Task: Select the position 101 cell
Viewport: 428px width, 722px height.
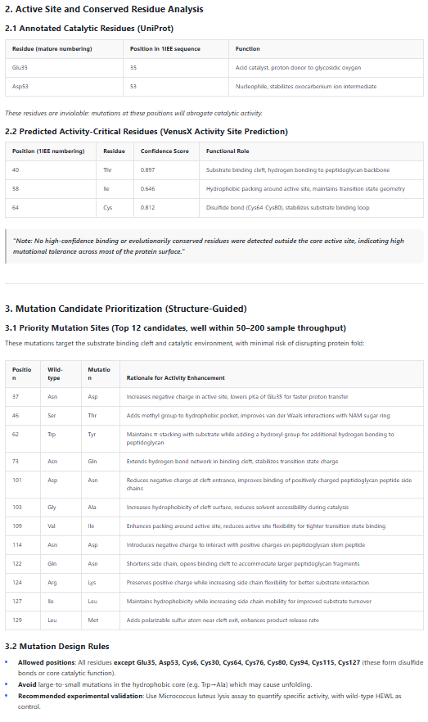Action: tap(23, 485)
